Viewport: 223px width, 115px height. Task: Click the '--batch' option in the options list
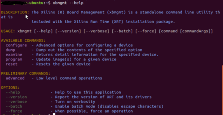tap(14, 106)
